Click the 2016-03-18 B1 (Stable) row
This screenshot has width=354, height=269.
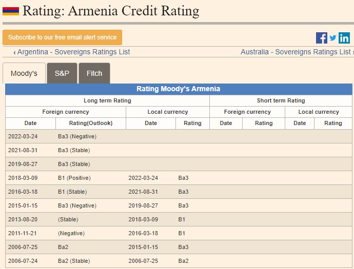pos(77,192)
